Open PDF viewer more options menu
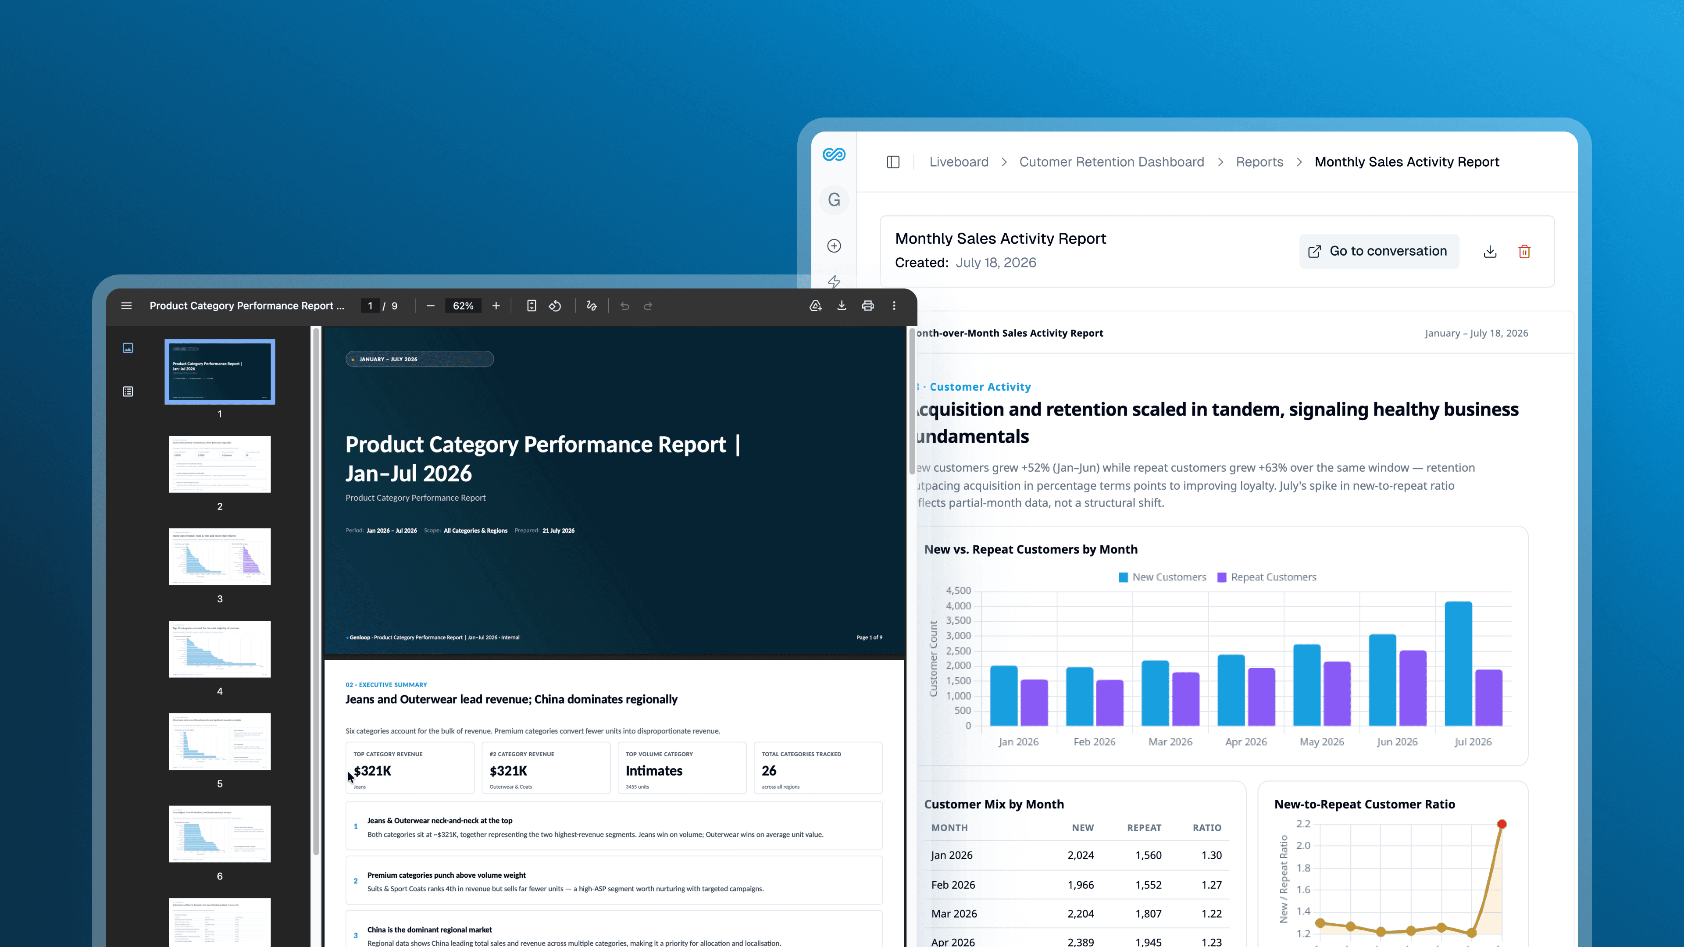The height and width of the screenshot is (947, 1684). pyautogui.click(x=894, y=306)
